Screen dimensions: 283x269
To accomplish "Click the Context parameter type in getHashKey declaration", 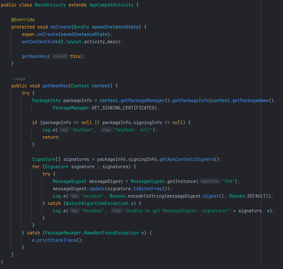I will click(x=80, y=86).
